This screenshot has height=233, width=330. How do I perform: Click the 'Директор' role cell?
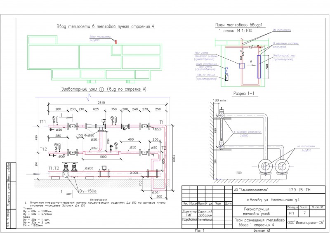(x=189, y=211)
